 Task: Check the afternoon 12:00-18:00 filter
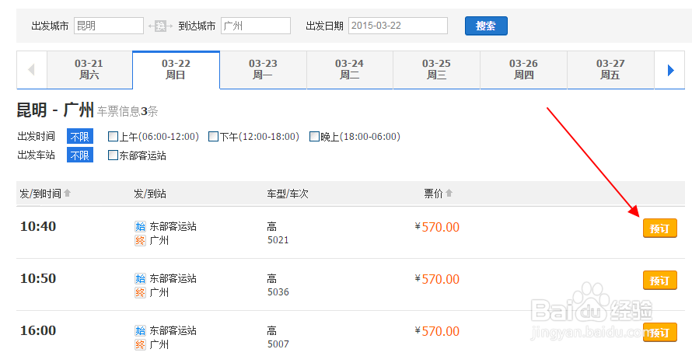(x=213, y=137)
